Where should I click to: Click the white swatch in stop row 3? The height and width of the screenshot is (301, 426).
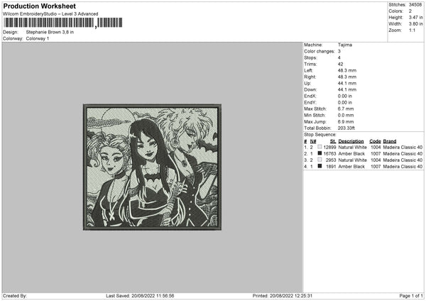[x=319, y=160]
